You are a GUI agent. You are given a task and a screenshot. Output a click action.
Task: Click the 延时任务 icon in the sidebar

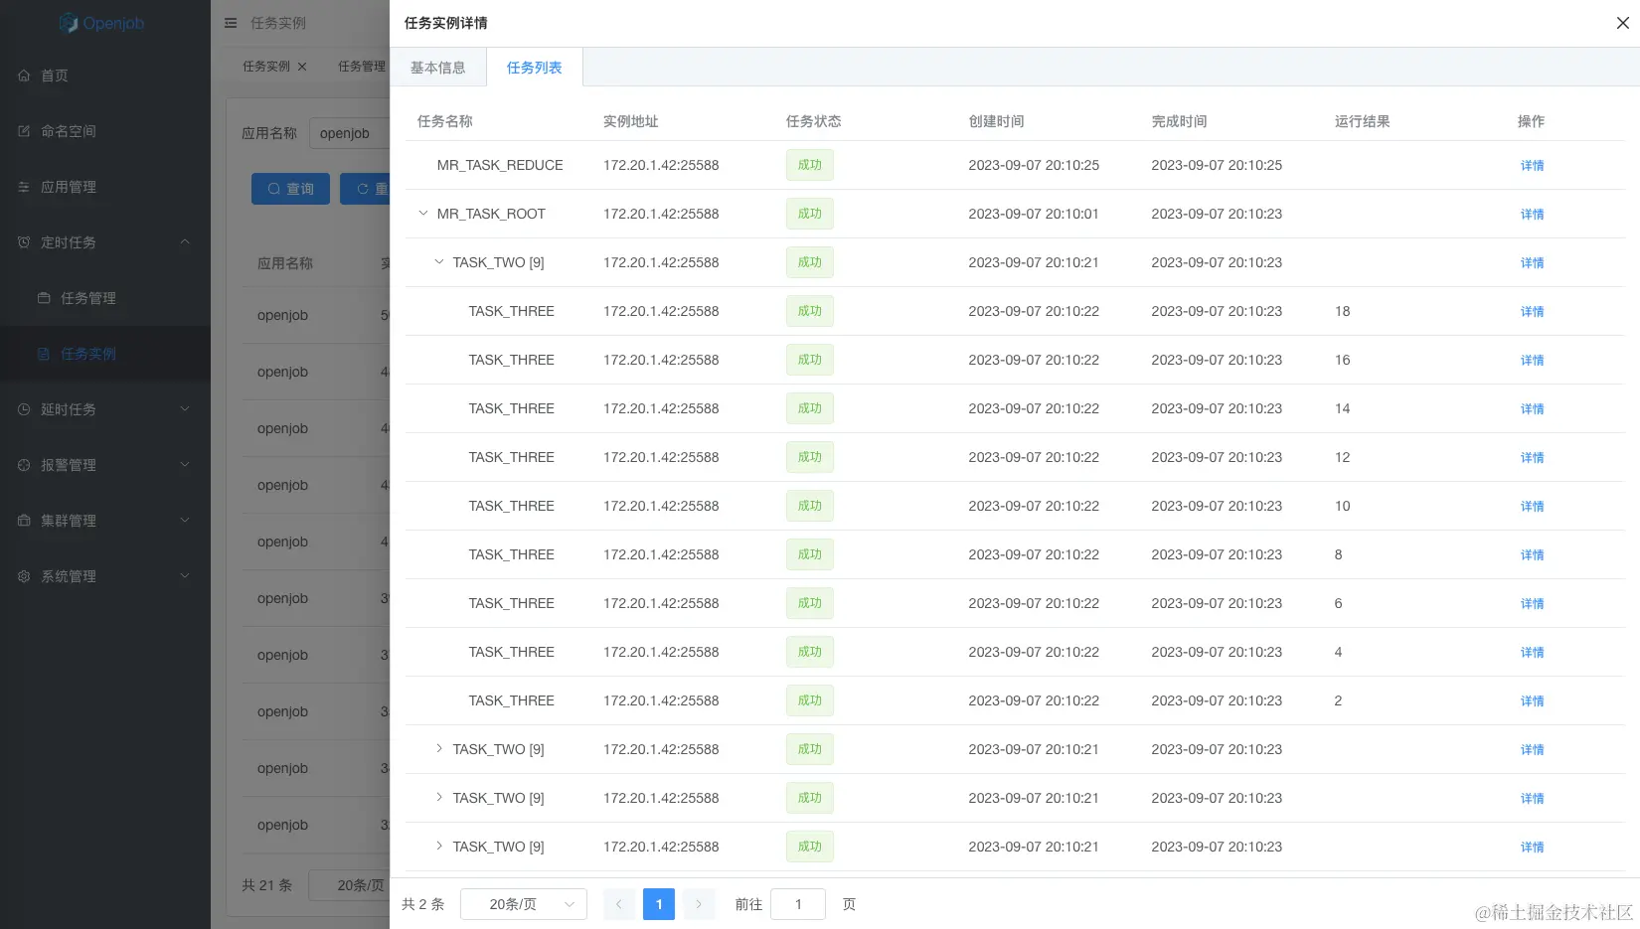tap(24, 409)
